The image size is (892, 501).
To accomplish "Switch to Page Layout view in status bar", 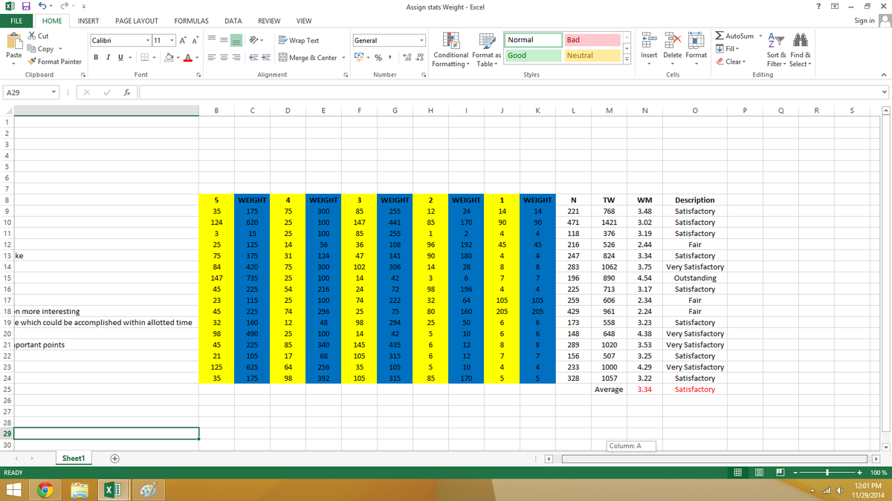I will coord(760,473).
